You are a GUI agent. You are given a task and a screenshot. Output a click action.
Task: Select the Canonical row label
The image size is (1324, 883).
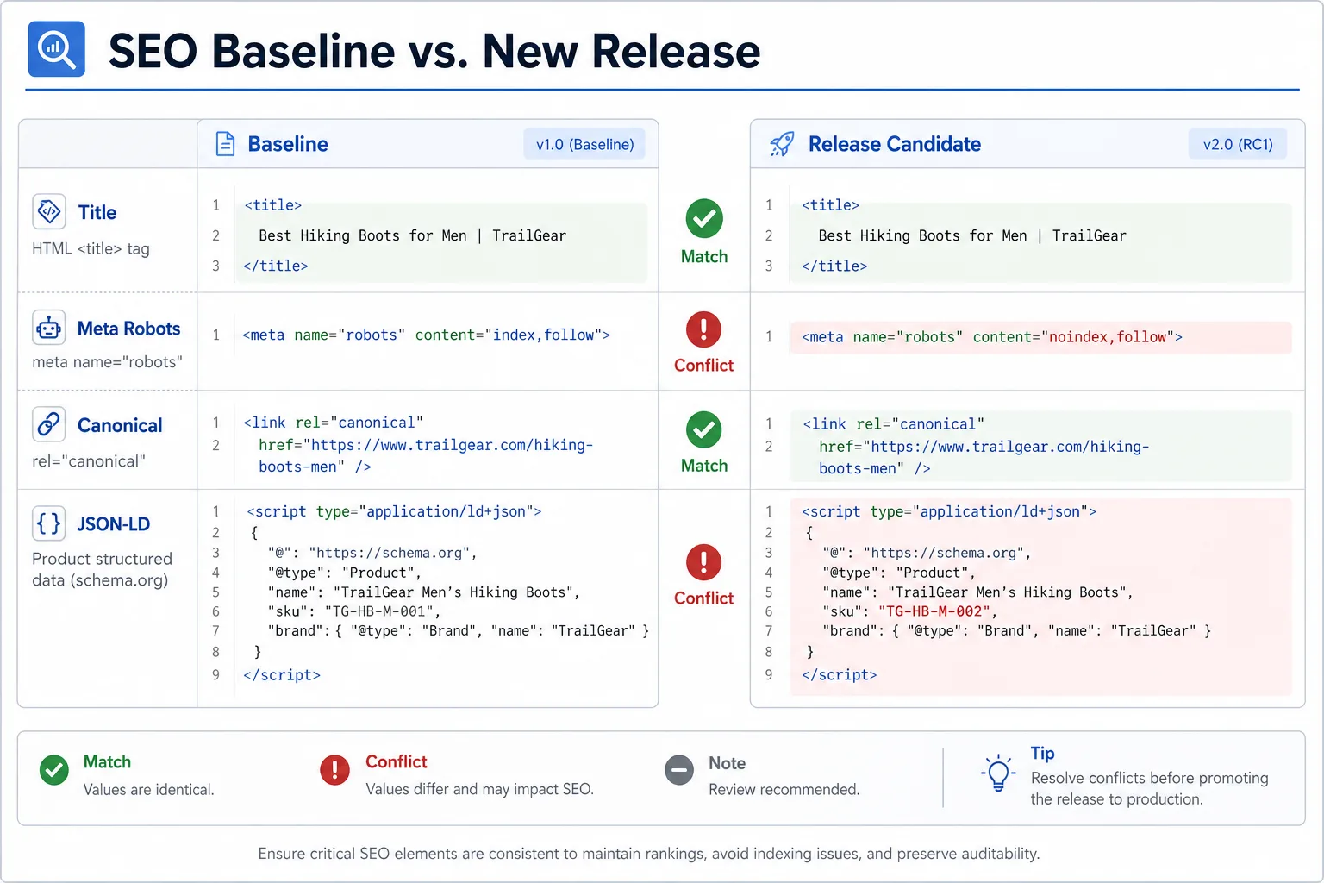[x=120, y=425]
